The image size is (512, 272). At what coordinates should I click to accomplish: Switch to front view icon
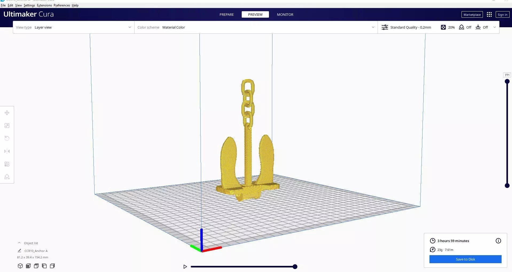pyautogui.click(x=28, y=266)
